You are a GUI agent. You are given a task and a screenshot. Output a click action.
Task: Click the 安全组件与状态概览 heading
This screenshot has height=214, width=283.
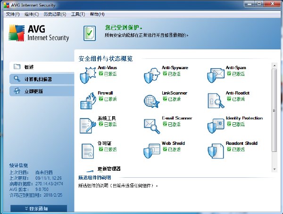pyautogui.click(x=106, y=59)
